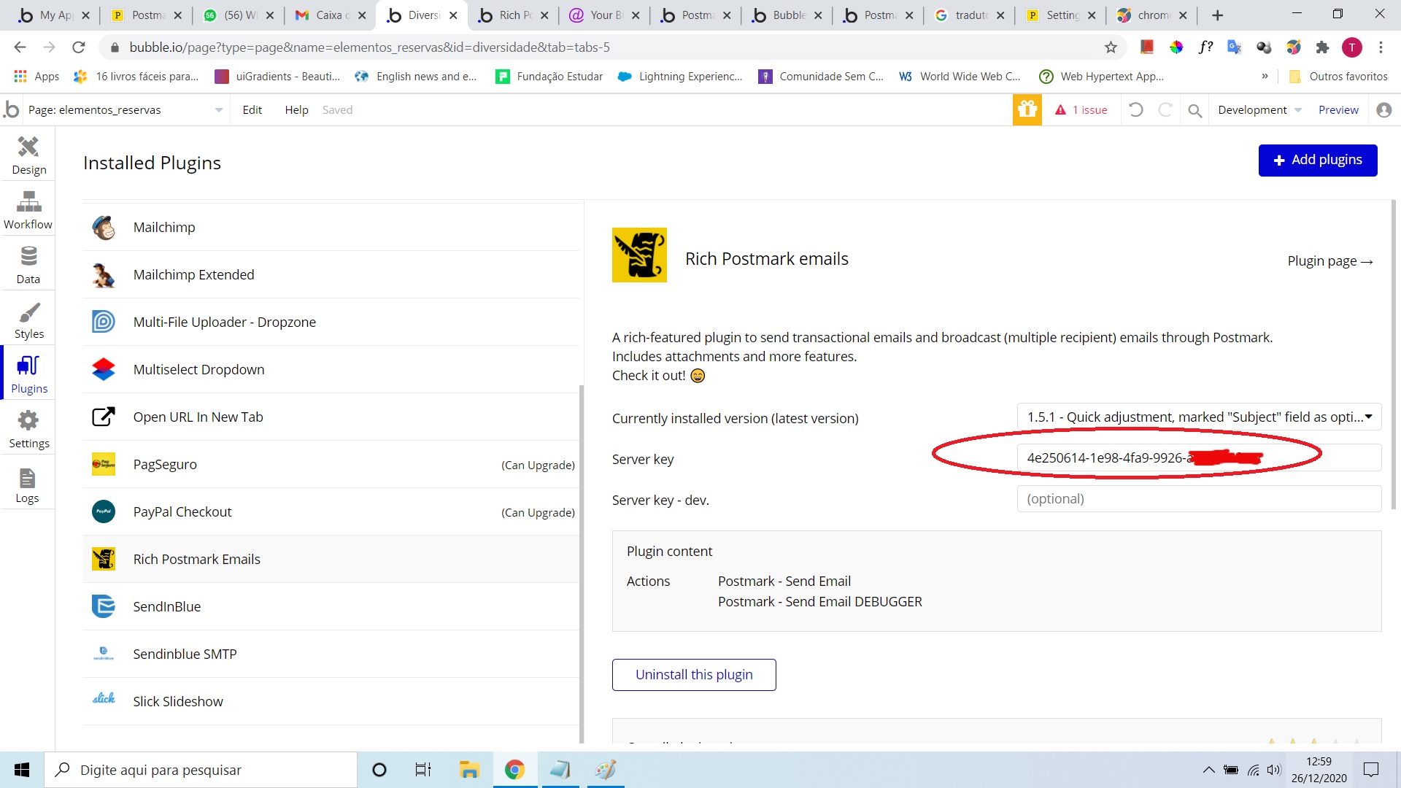The width and height of the screenshot is (1401, 788).
Task: Select the PayPal Checkout plugin
Action: point(331,511)
